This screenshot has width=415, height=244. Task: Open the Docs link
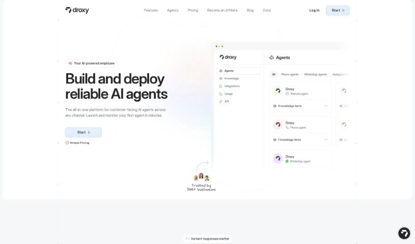coord(267,10)
